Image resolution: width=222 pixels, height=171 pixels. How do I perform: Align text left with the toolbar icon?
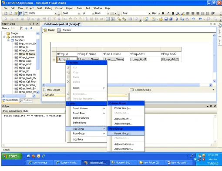click(x=188, y=13)
